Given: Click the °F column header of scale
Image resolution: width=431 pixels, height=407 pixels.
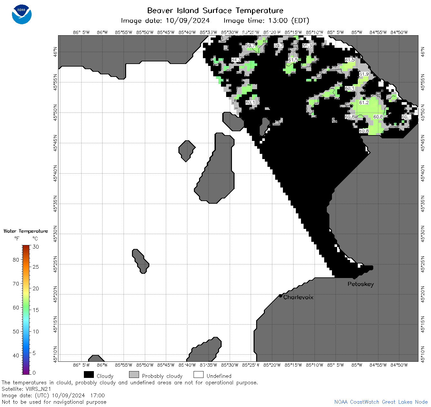Looking at the screenshot, I should tap(17, 239).
